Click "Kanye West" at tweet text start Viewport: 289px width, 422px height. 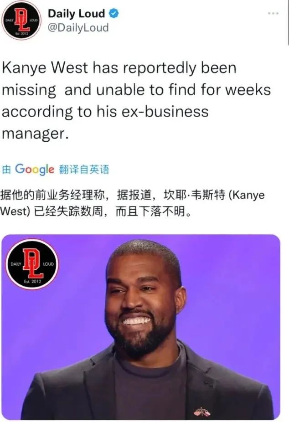click(45, 67)
